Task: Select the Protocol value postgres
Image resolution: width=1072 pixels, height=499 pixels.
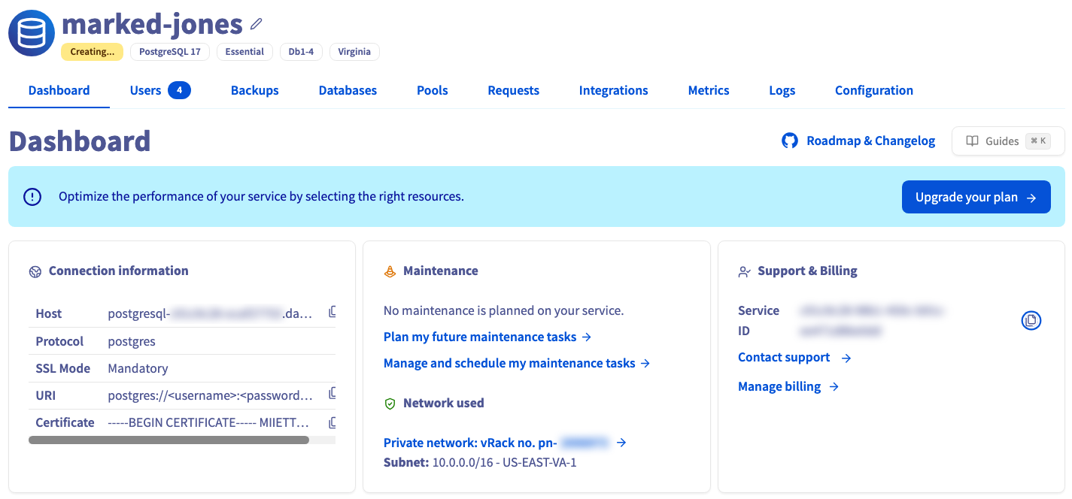Action: tap(132, 341)
